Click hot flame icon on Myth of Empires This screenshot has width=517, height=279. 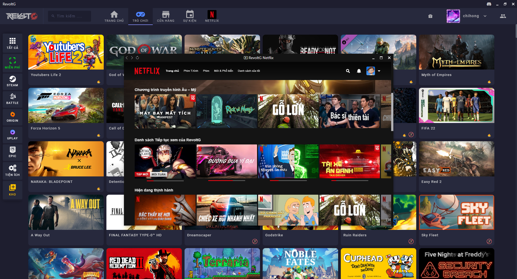click(489, 82)
